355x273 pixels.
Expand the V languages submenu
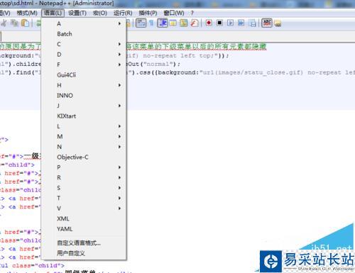coord(84,208)
